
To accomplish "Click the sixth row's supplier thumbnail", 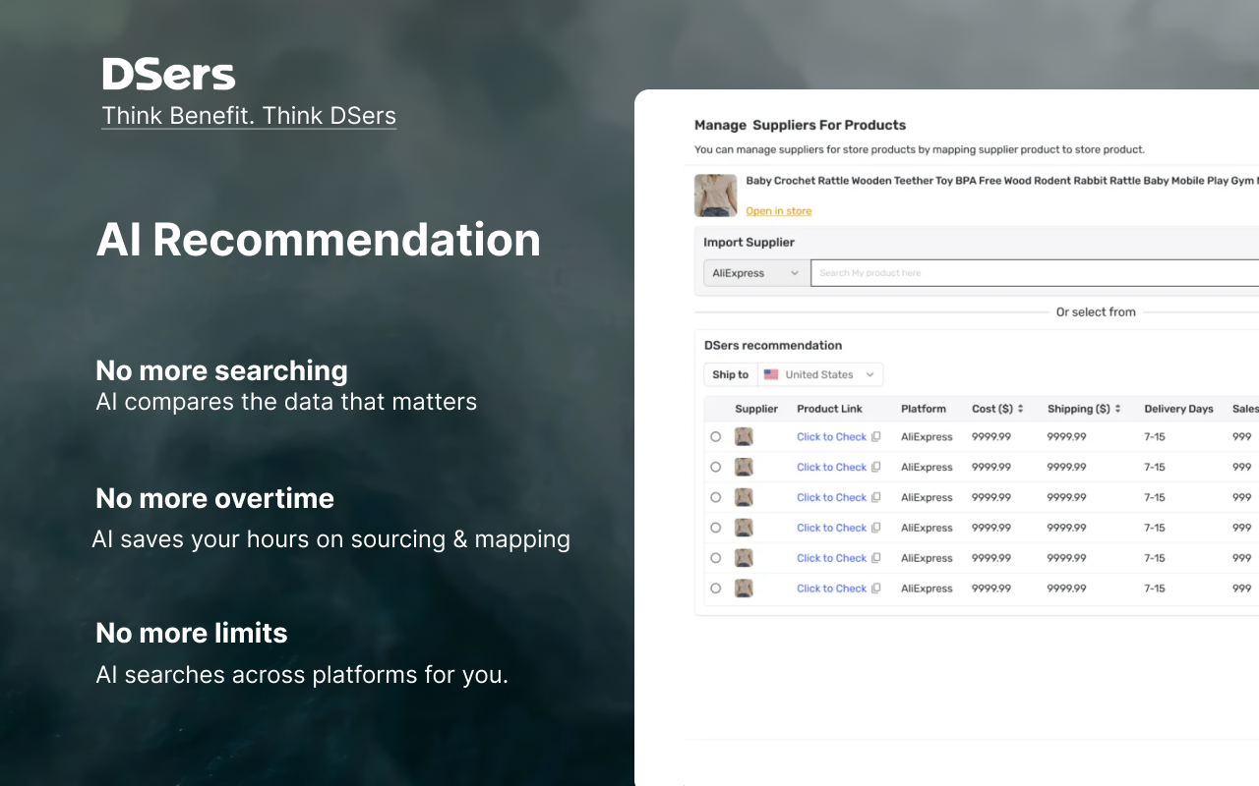I will (x=744, y=589).
